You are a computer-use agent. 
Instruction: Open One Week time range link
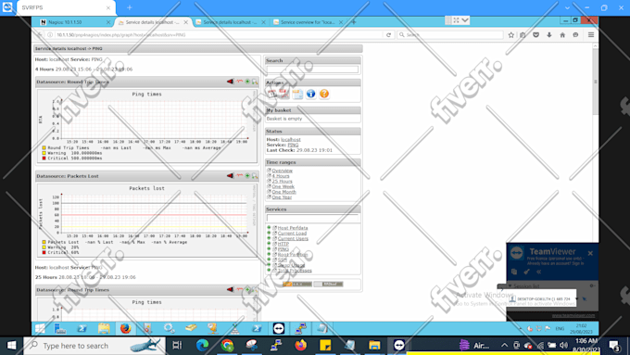(283, 186)
